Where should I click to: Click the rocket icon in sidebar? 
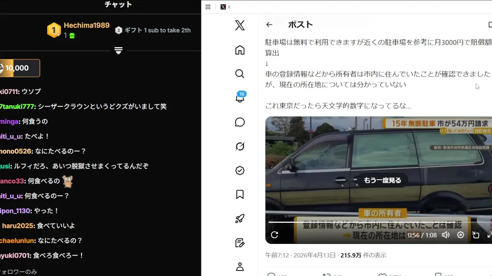(240, 219)
